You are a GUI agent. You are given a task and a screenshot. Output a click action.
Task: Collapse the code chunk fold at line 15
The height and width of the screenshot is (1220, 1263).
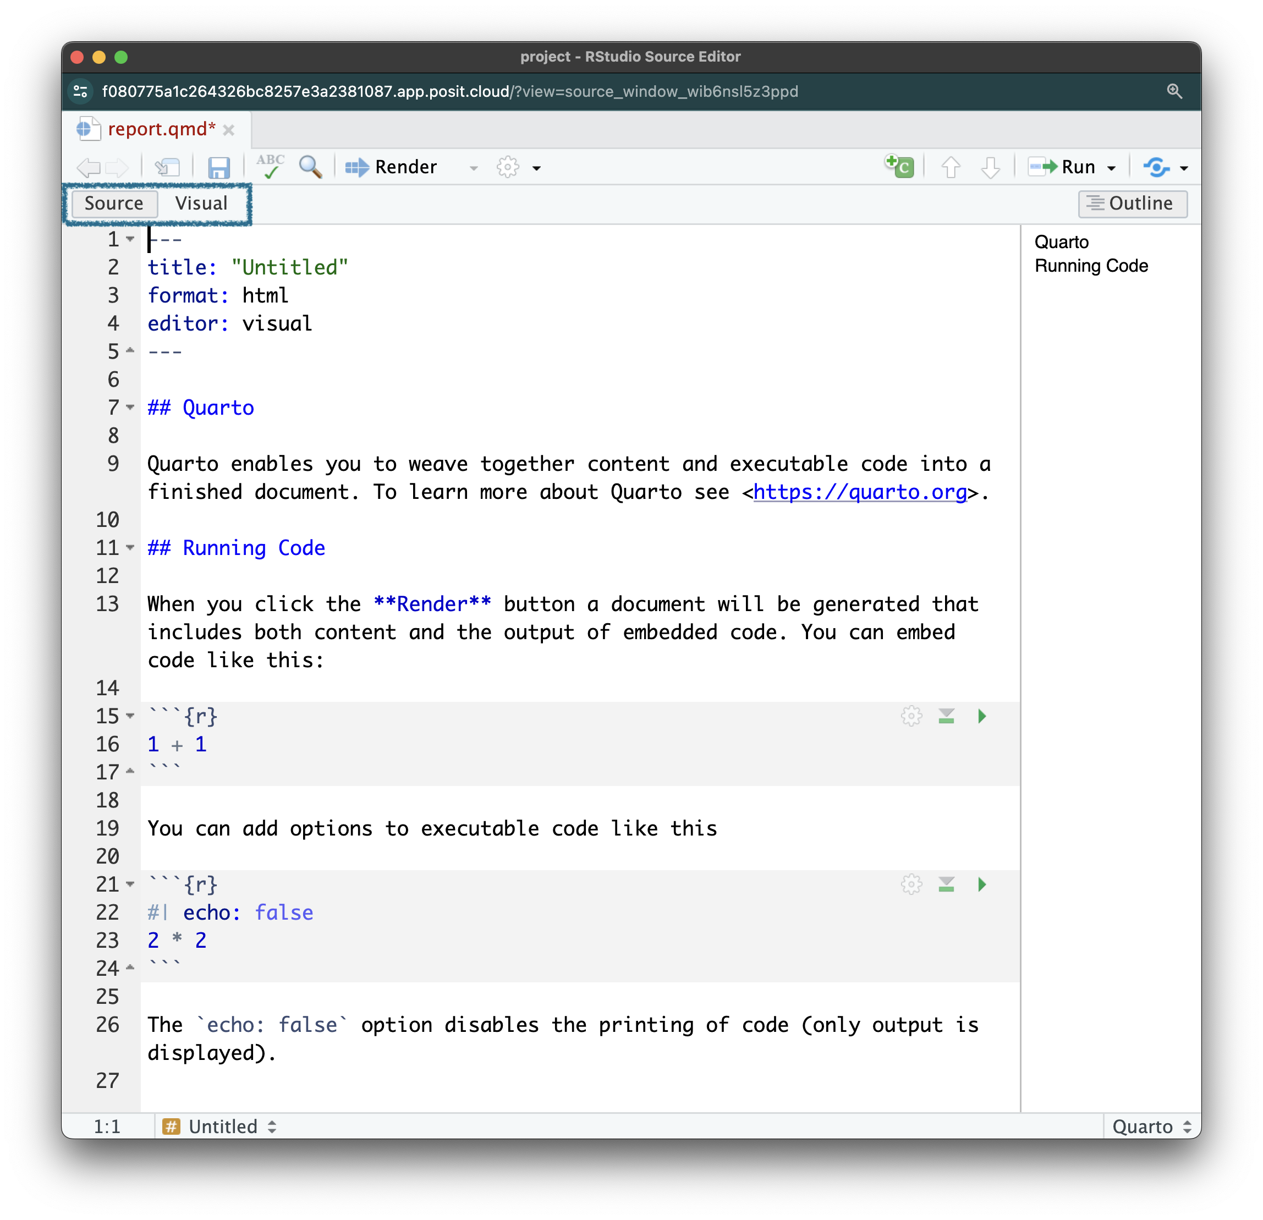130,716
